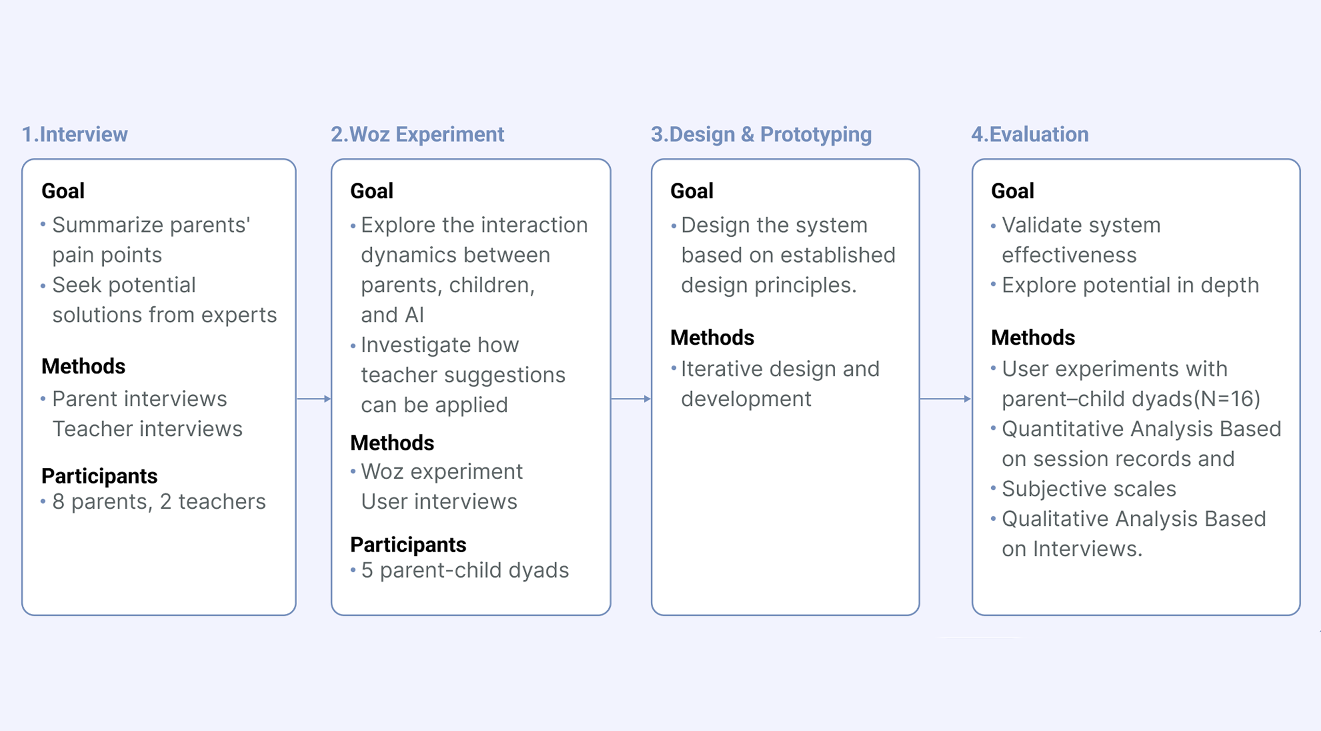Click the Participants heading in the Interview box
The width and height of the screenshot is (1321, 731).
[x=99, y=476]
